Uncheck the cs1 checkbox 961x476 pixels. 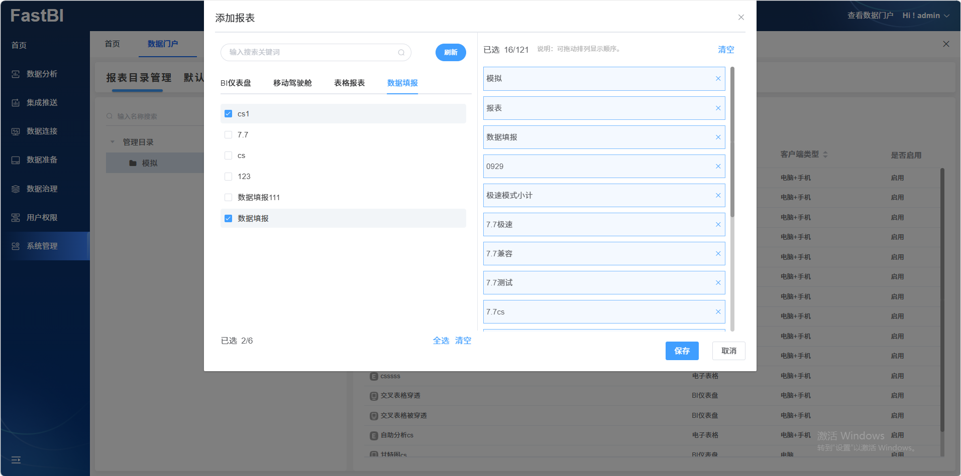point(228,114)
